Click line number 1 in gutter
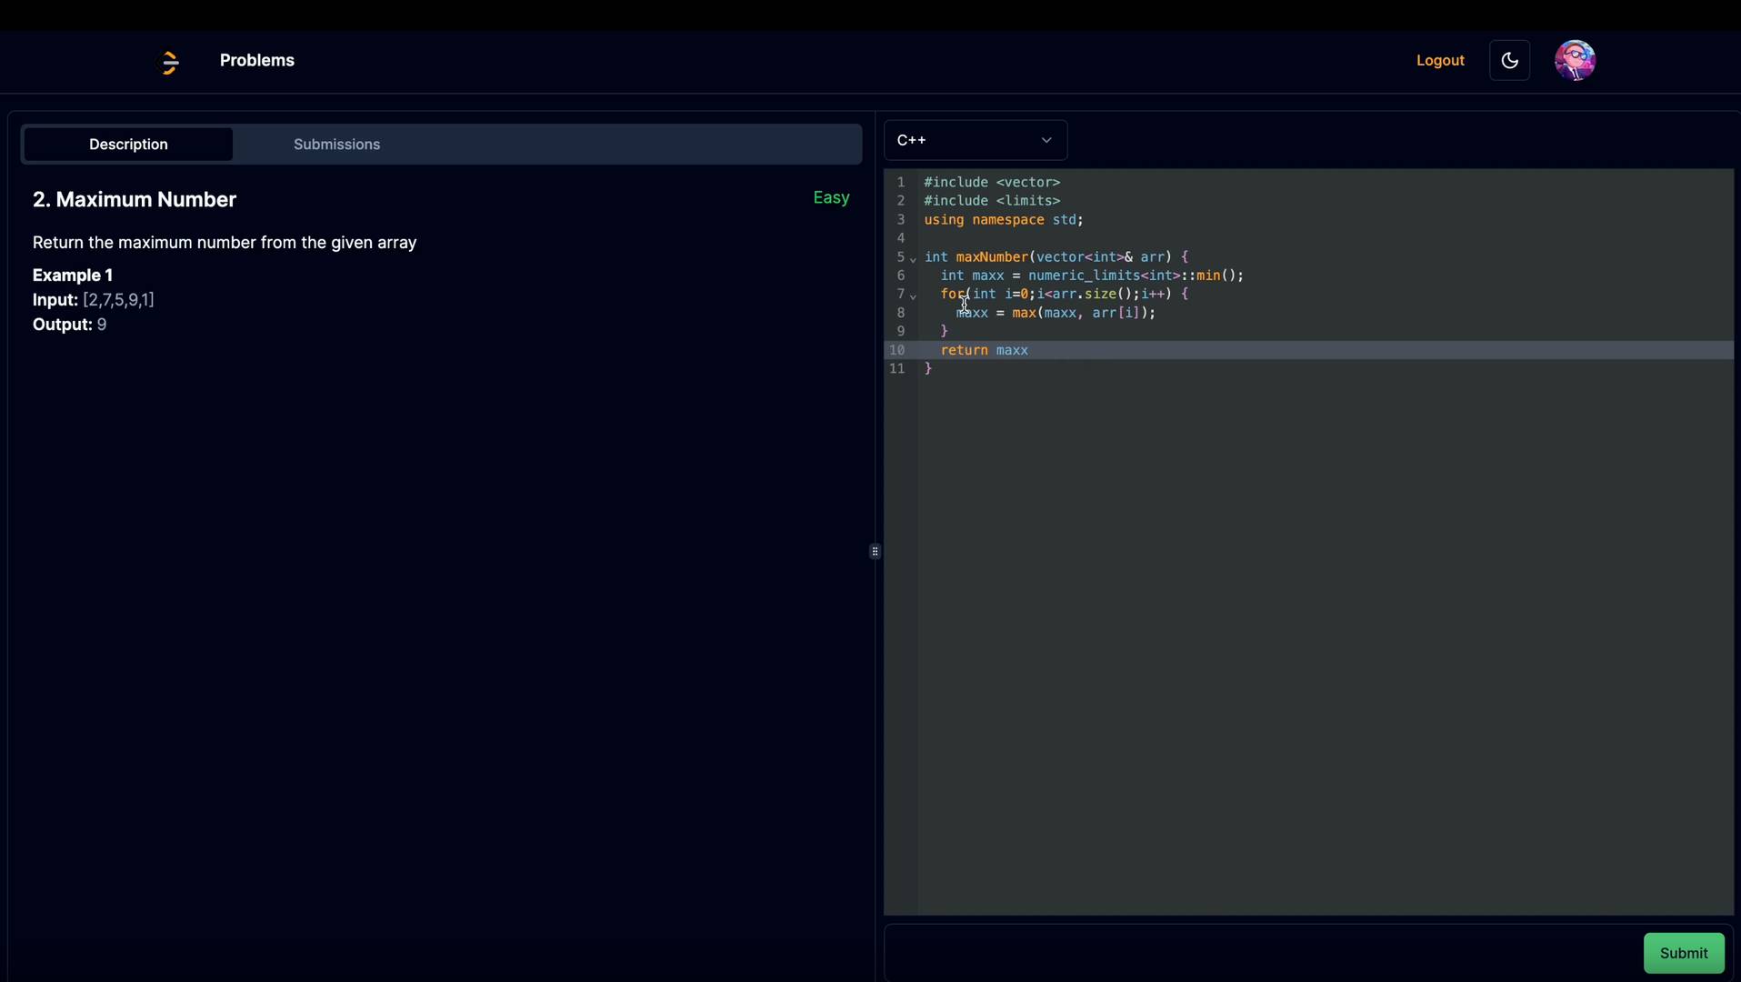 click(x=900, y=183)
